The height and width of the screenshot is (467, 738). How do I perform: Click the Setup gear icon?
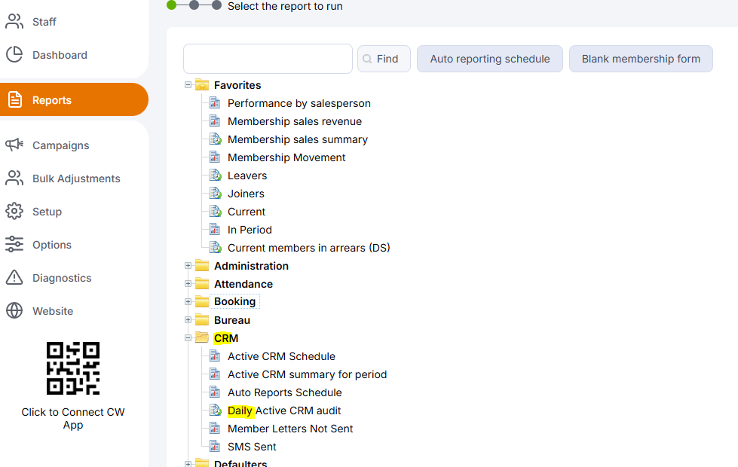(14, 211)
